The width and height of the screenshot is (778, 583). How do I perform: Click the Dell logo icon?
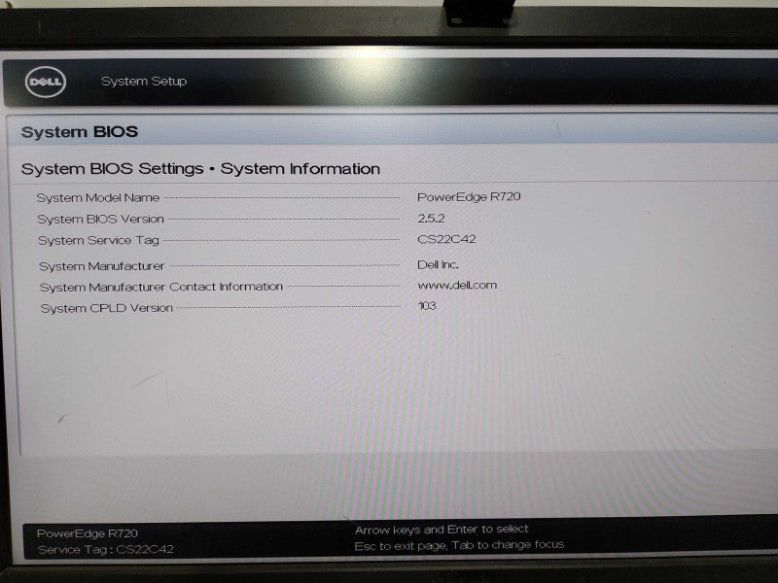(x=46, y=82)
